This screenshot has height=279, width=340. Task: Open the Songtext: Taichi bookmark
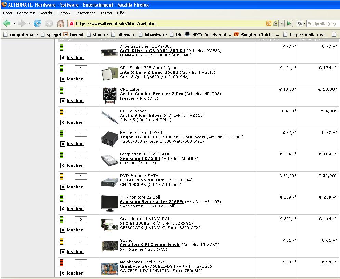[257, 35]
